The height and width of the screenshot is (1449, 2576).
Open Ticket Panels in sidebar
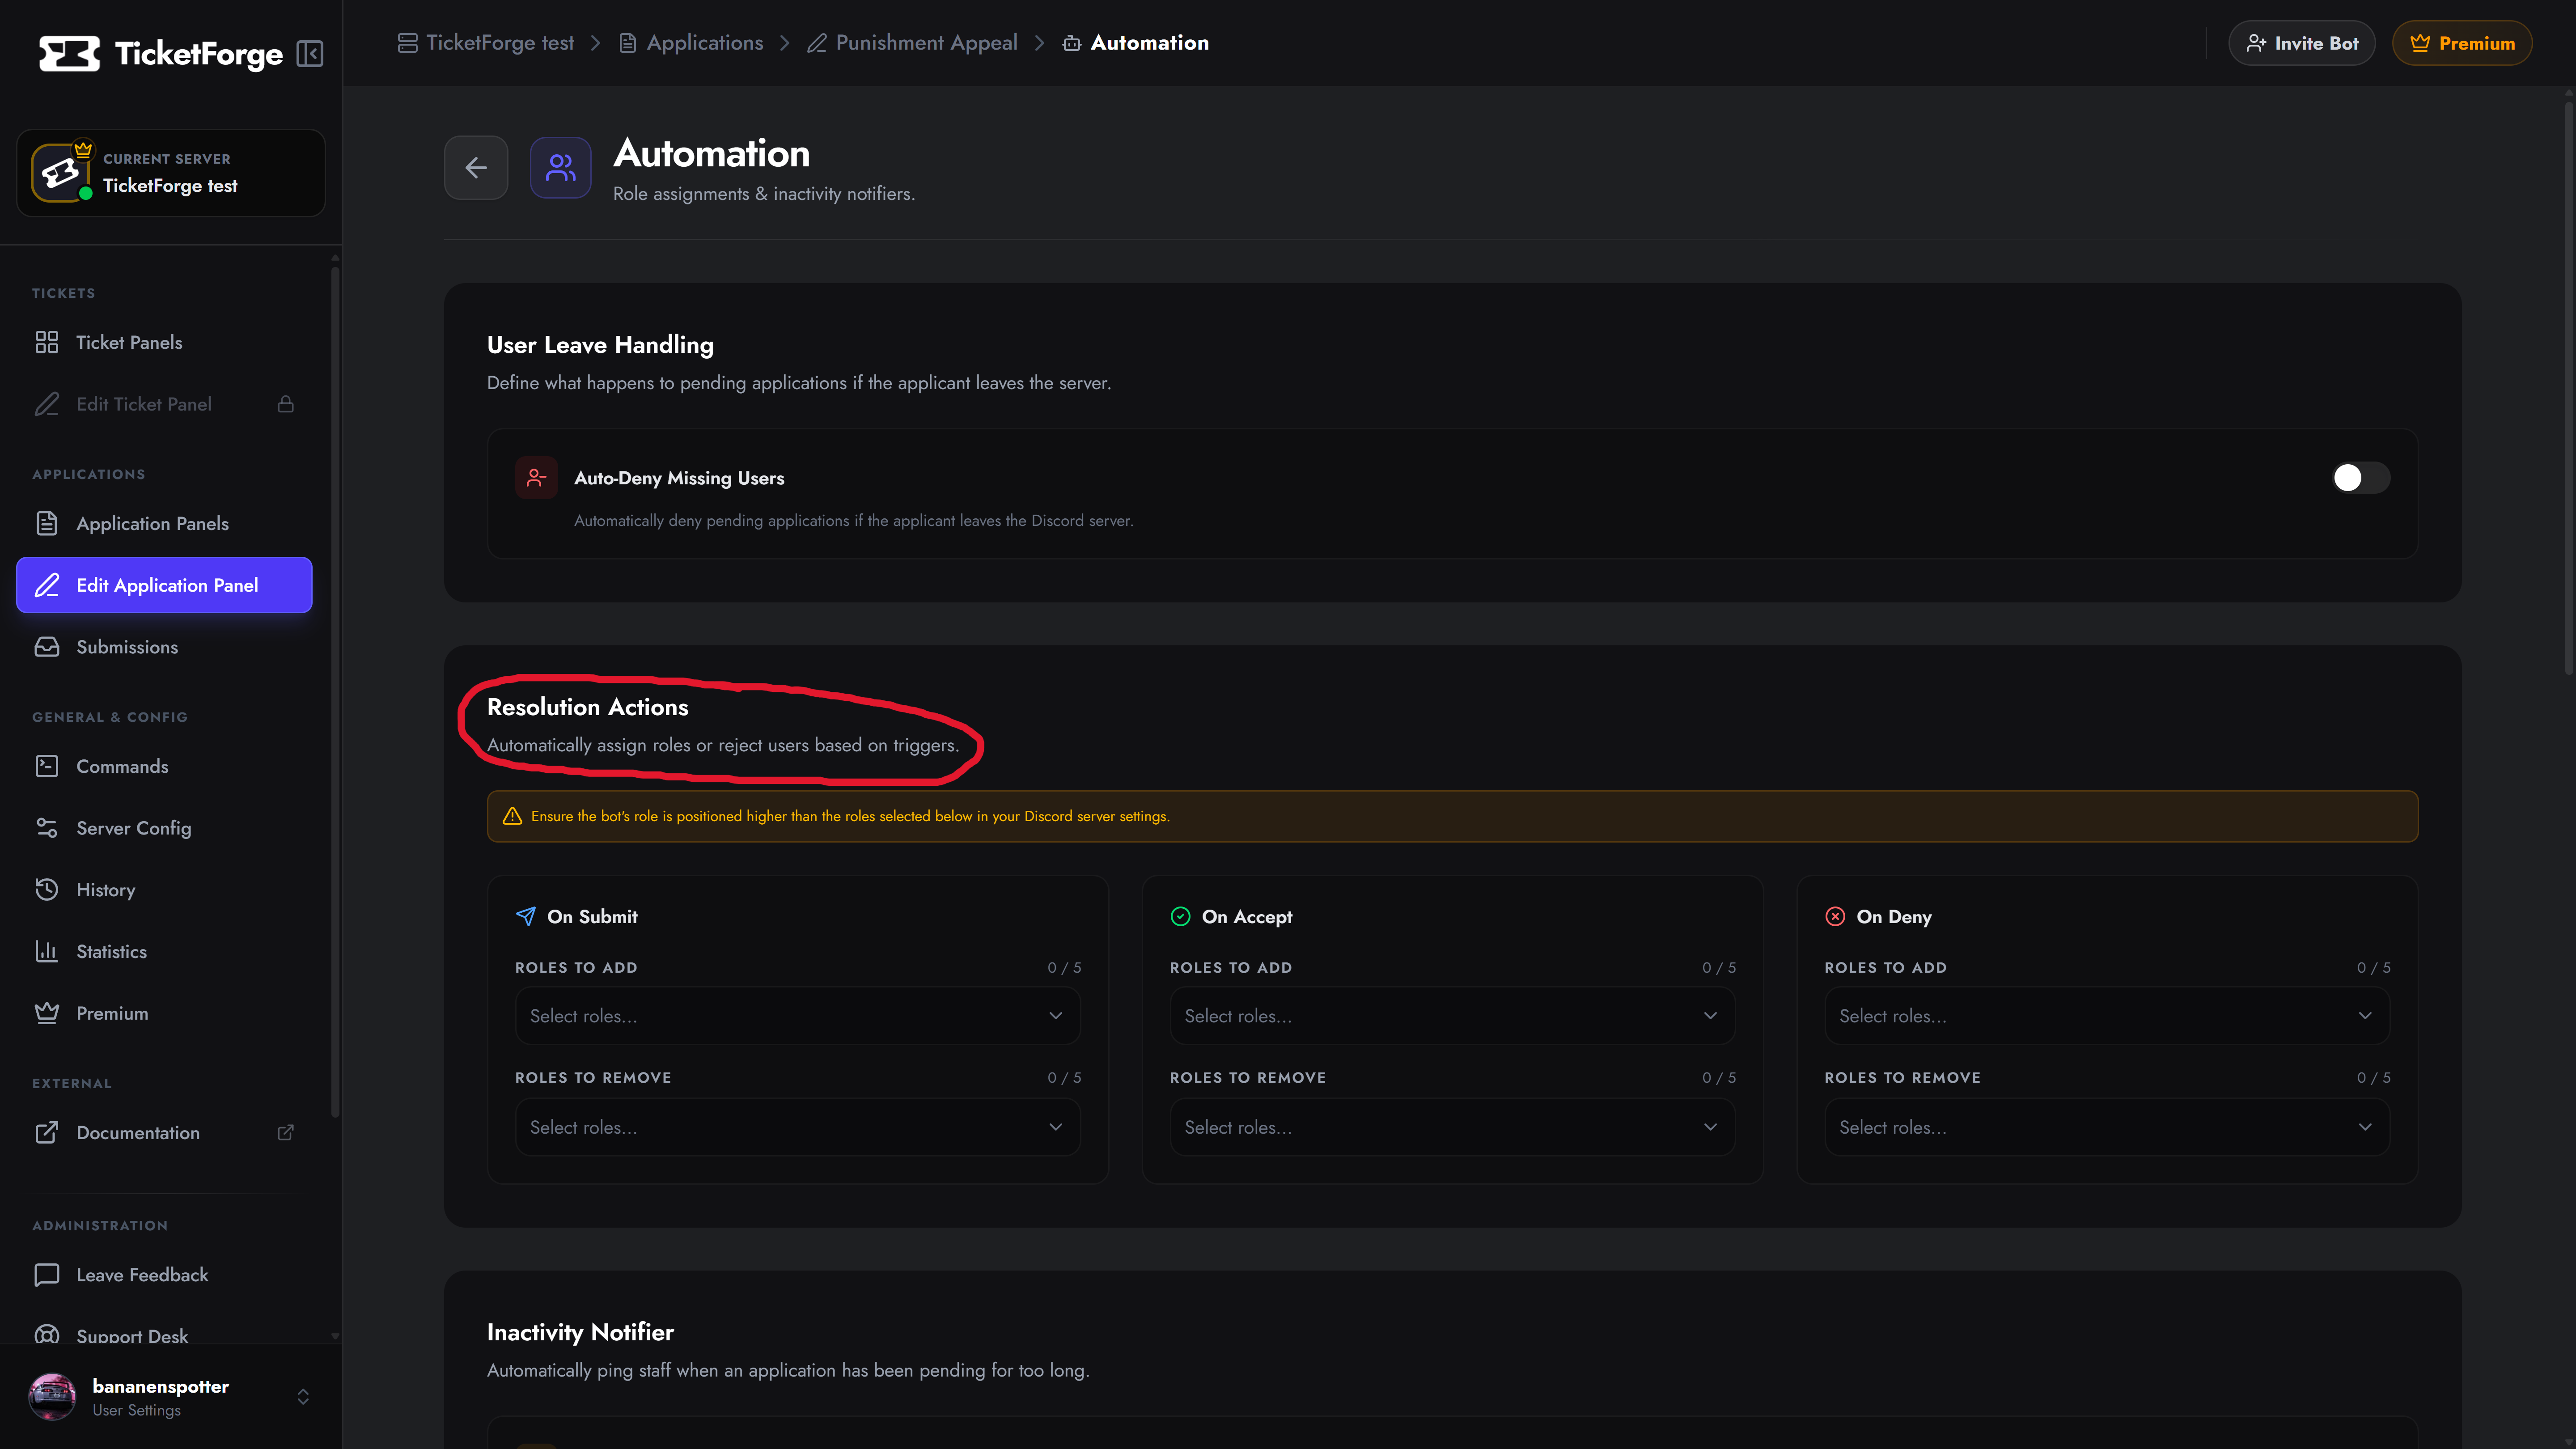click(164, 342)
